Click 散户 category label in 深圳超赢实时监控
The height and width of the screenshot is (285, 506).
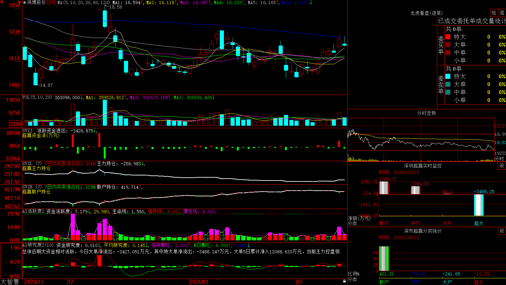(384, 223)
